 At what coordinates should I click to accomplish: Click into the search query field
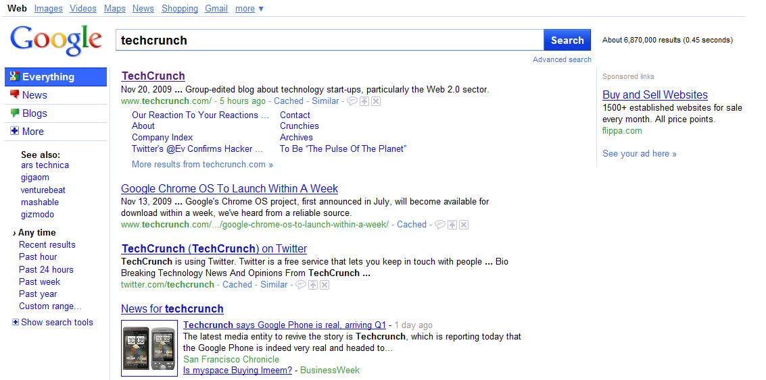click(329, 40)
